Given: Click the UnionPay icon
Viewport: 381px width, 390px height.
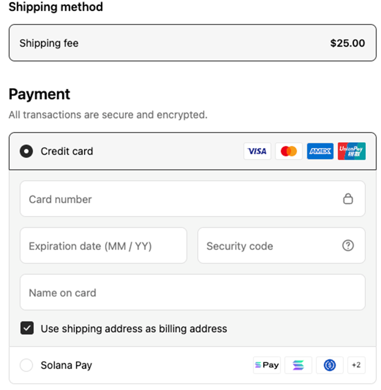Looking at the screenshot, I should 352,151.
